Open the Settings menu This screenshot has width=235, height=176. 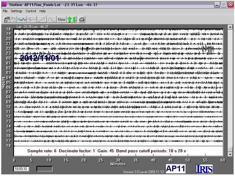pos(16,11)
